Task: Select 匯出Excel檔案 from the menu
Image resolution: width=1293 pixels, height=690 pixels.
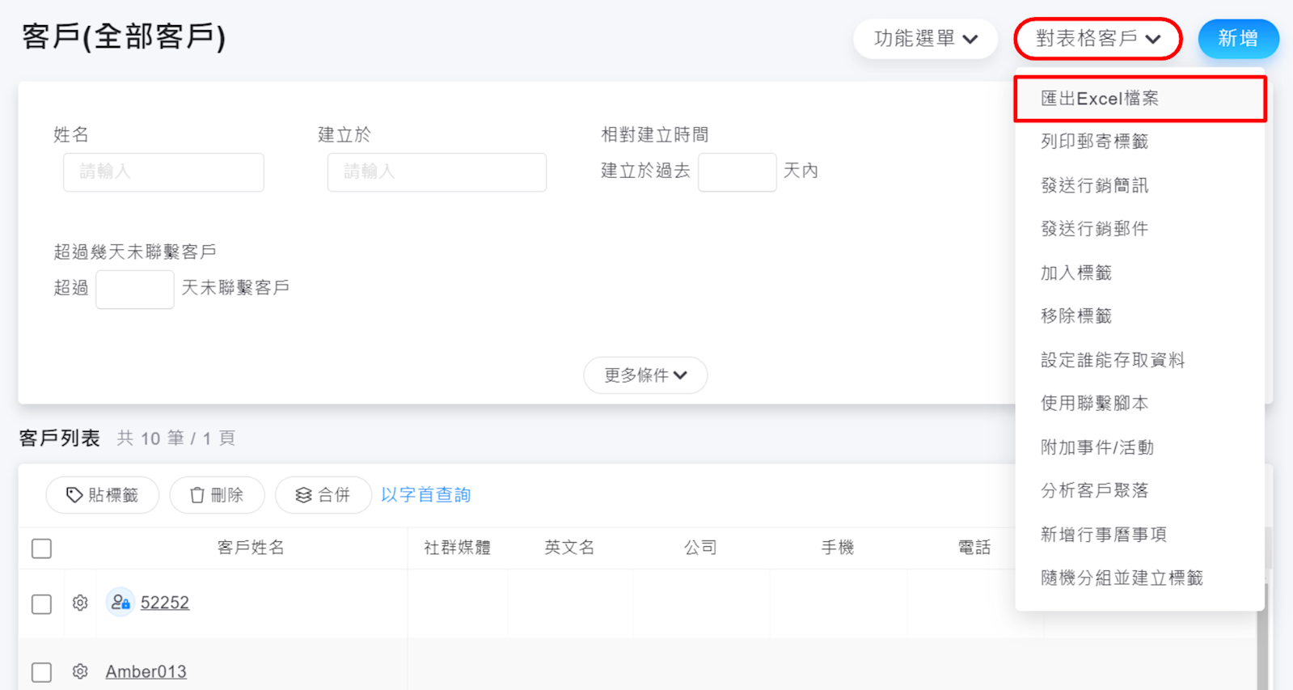Action: click(1099, 99)
